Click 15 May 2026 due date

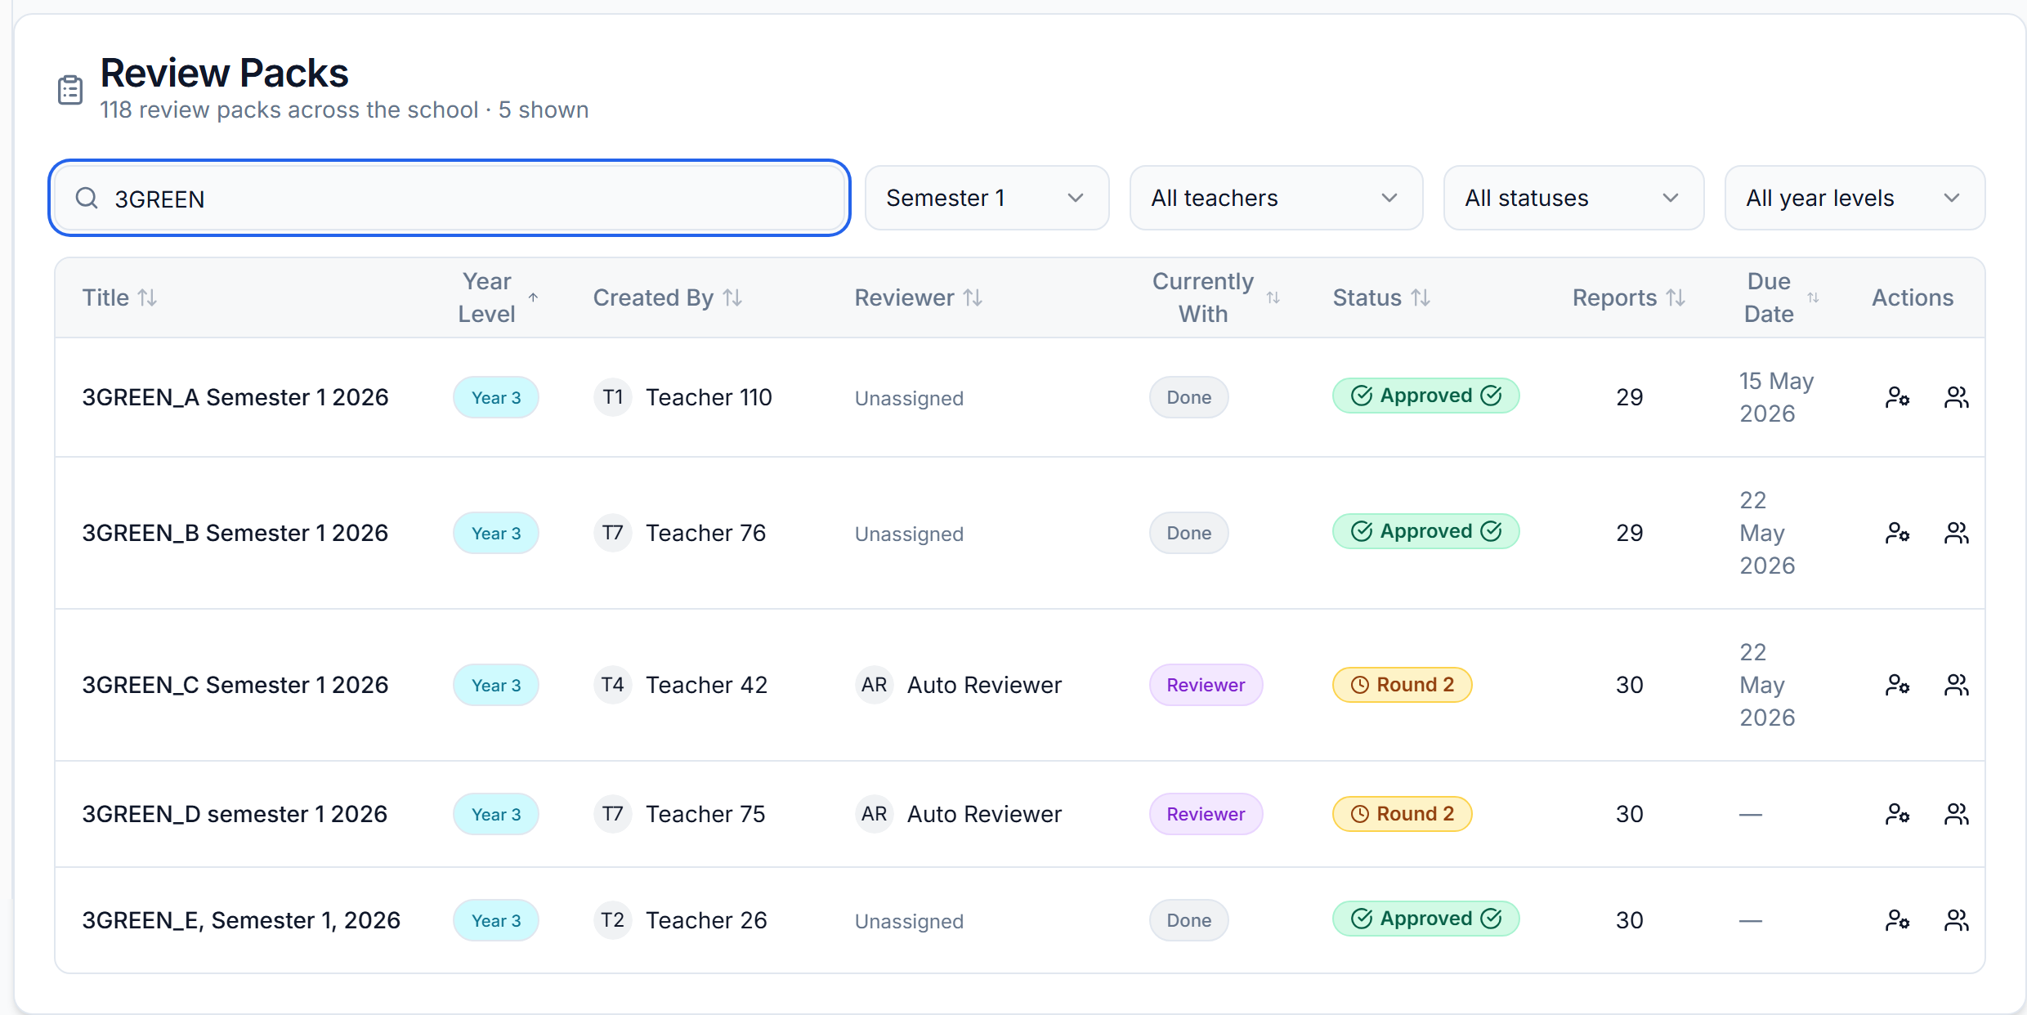pyautogui.click(x=1776, y=397)
